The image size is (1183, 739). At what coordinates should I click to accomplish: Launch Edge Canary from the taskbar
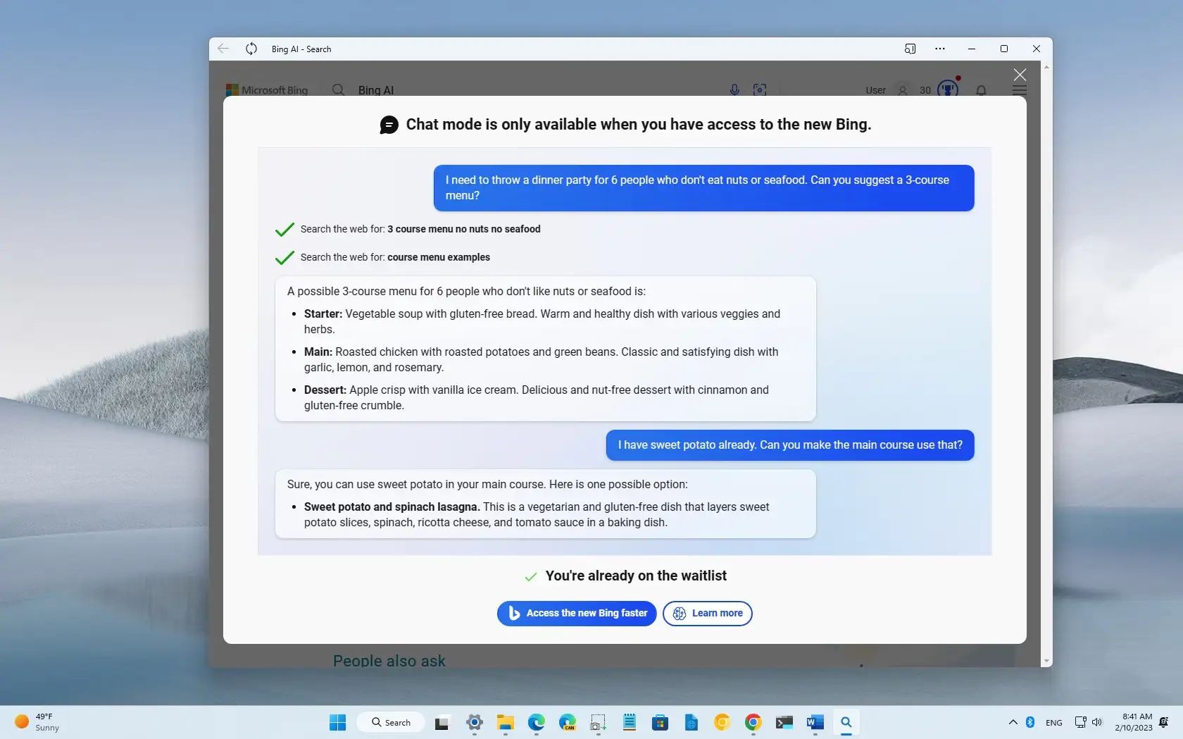pos(568,722)
